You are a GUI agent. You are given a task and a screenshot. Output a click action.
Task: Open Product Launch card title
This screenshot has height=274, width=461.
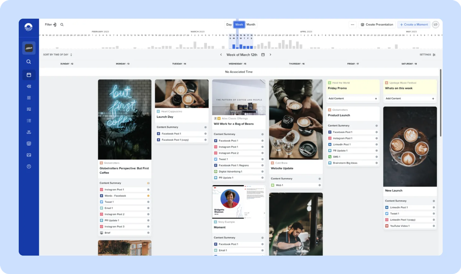click(339, 115)
